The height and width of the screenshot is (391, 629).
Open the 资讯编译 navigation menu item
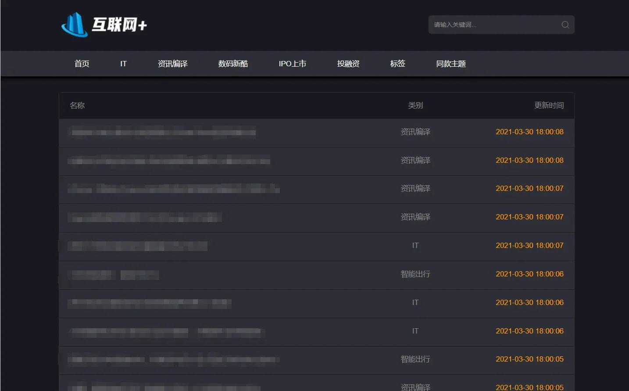172,64
